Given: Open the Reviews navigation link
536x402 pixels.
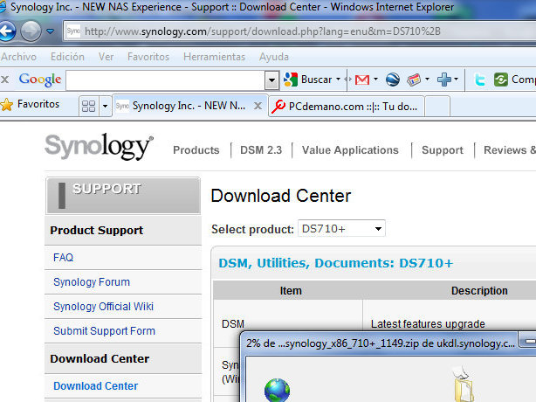Looking at the screenshot, I should coord(509,150).
